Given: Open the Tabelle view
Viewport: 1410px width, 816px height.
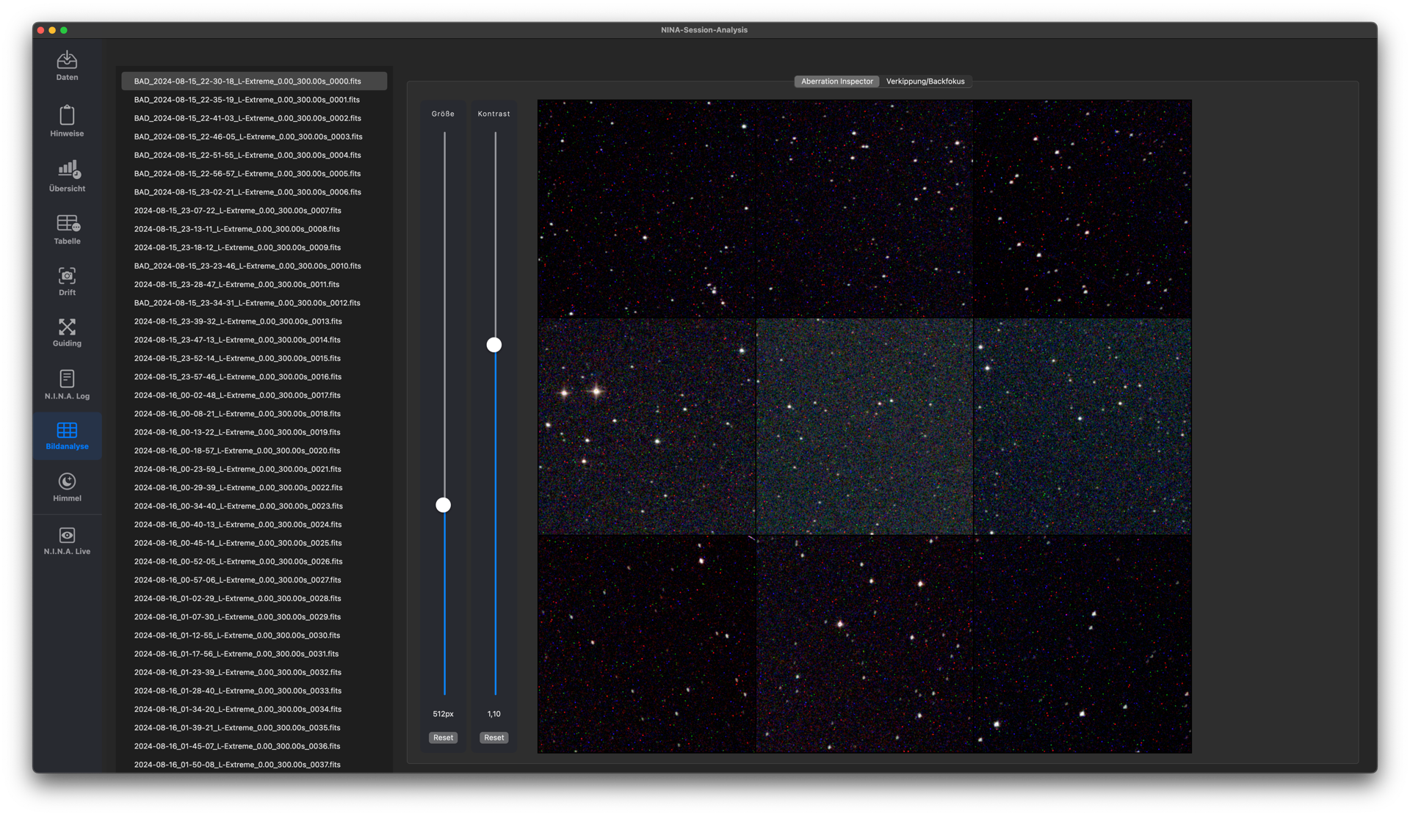Looking at the screenshot, I should pyautogui.click(x=67, y=229).
